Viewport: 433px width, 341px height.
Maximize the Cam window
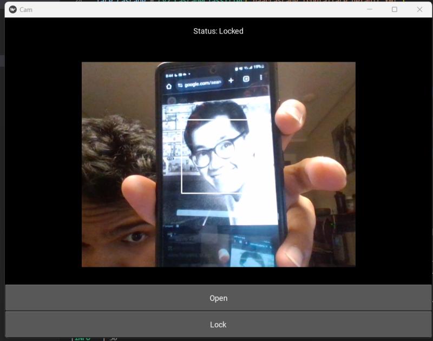click(395, 9)
